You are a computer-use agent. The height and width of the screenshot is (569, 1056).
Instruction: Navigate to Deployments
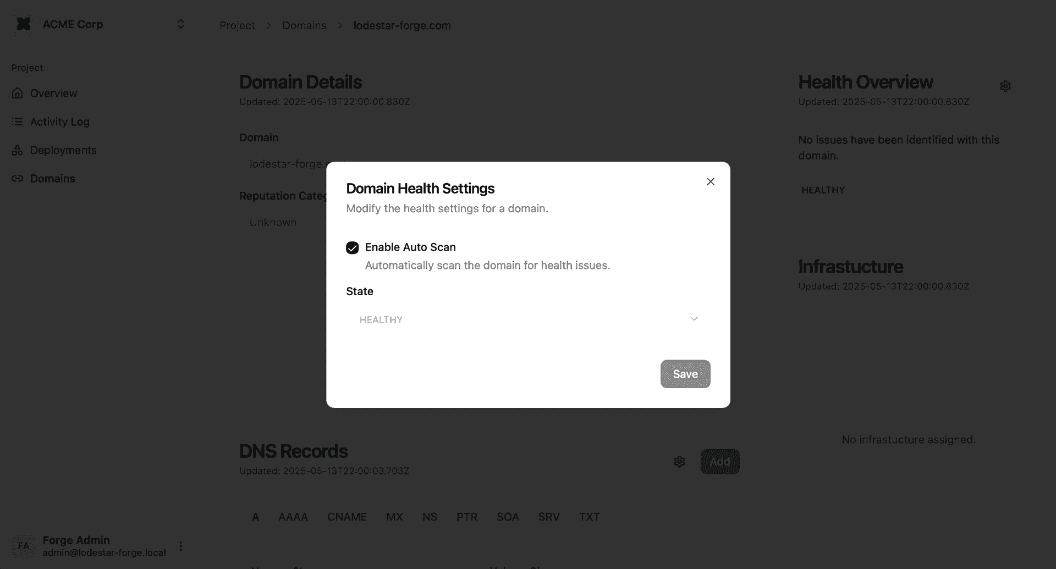(63, 150)
